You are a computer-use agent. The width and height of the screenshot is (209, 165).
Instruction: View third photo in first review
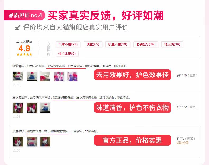pos(45,77)
